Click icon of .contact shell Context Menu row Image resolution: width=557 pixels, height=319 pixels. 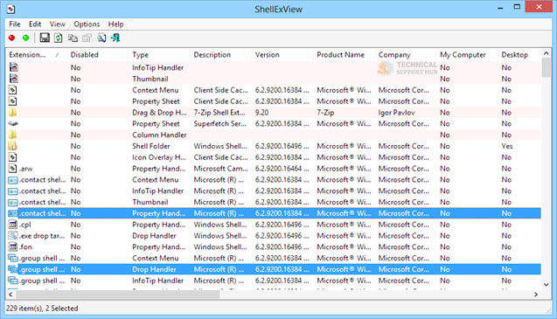(13, 180)
